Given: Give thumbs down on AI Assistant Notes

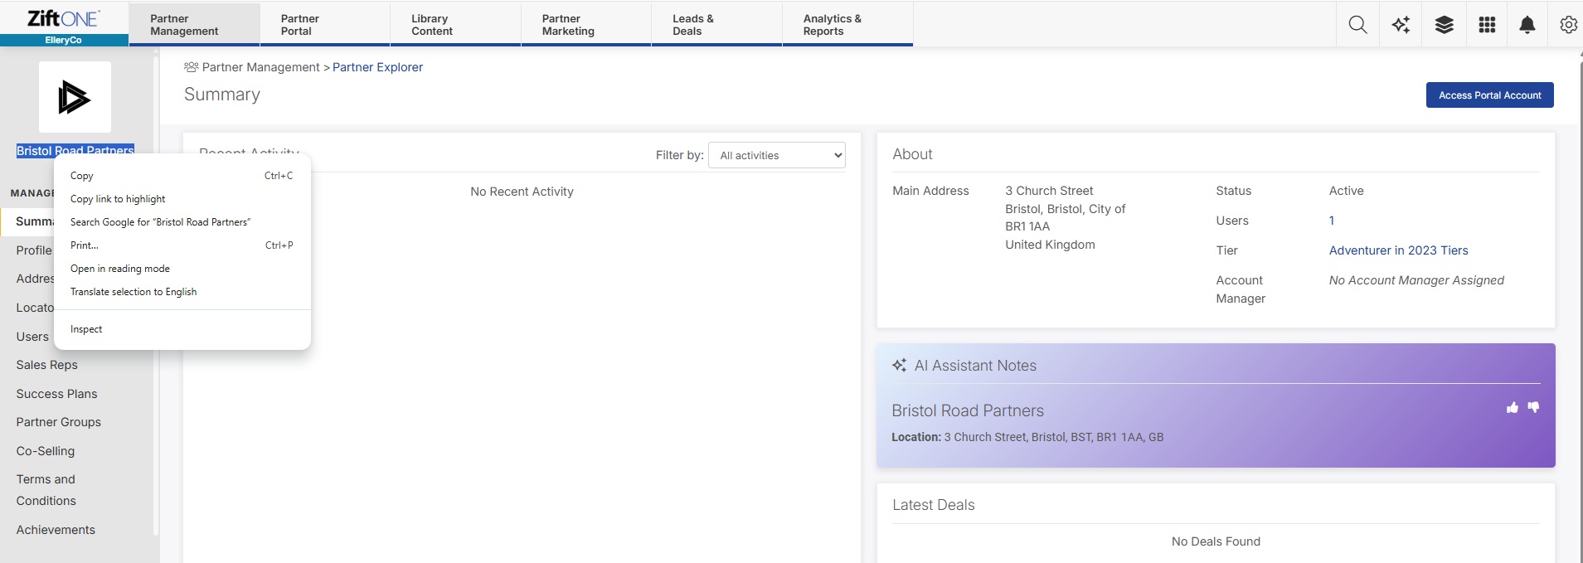Looking at the screenshot, I should (1533, 407).
